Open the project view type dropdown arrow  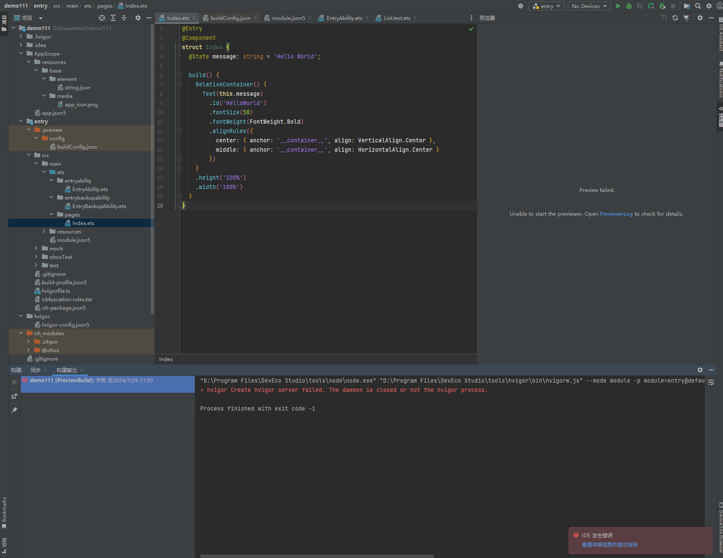[41, 18]
